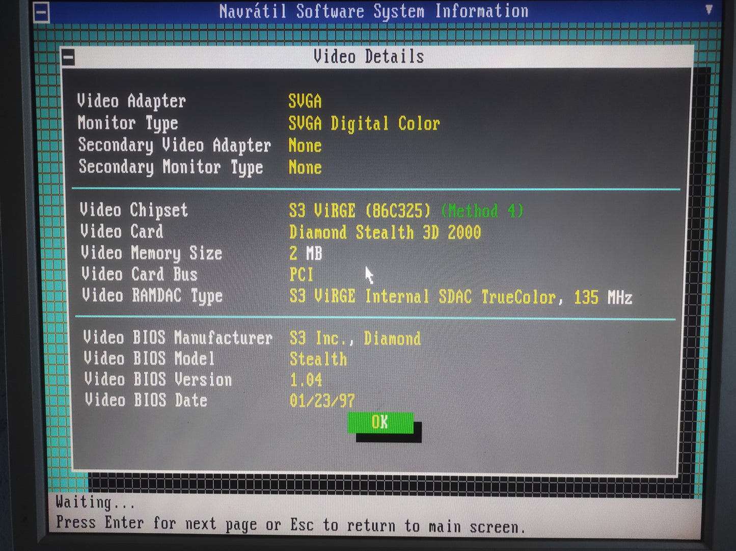Click the Waiting... status text

click(95, 503)
